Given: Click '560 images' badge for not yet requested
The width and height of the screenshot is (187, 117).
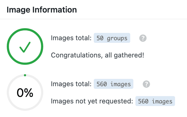Looking at the screenshot, I should coord(155,101).
